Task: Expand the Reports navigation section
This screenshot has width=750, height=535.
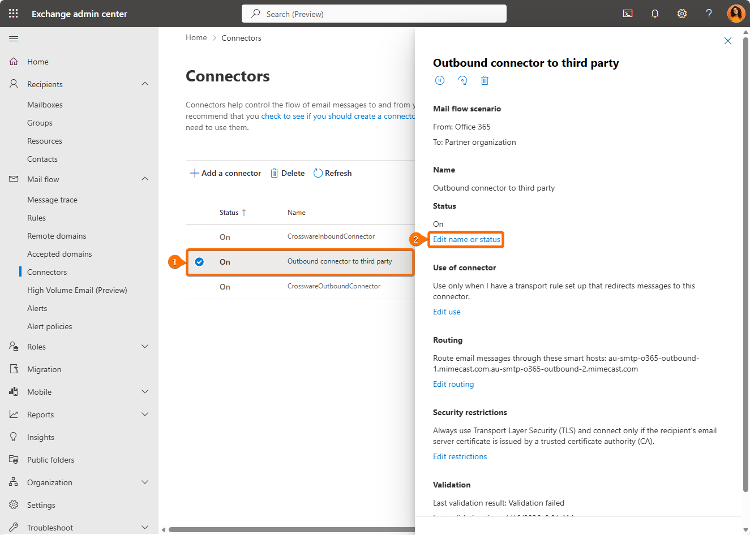Action: 145,415
